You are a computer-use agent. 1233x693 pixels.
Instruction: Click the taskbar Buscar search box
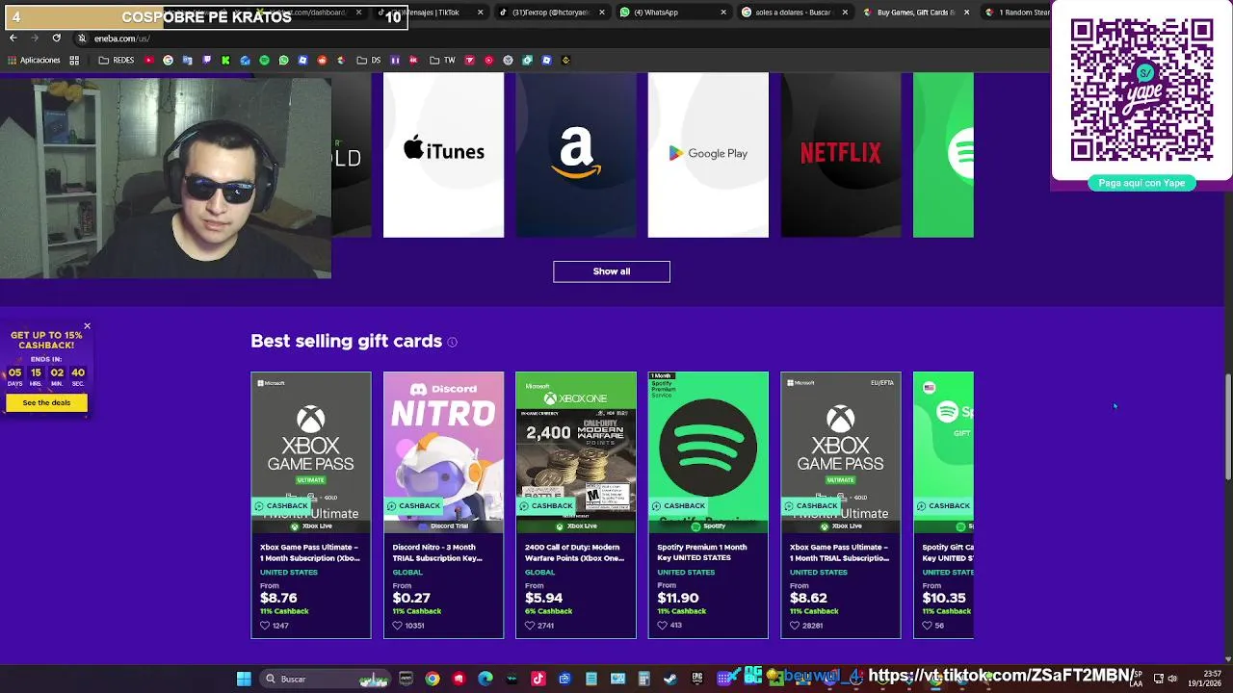click(x=325, y=679)
